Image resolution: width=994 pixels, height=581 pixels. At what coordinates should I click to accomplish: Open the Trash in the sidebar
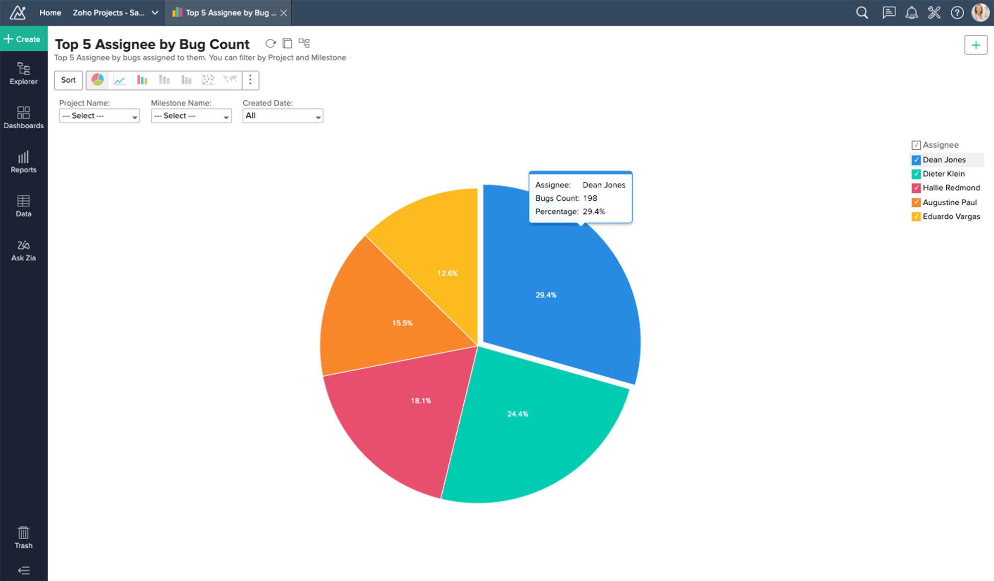tap(23, 538)
